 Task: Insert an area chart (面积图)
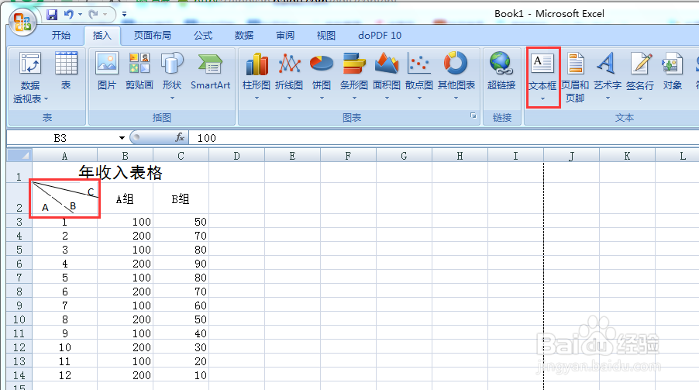[x=387, y=76]
